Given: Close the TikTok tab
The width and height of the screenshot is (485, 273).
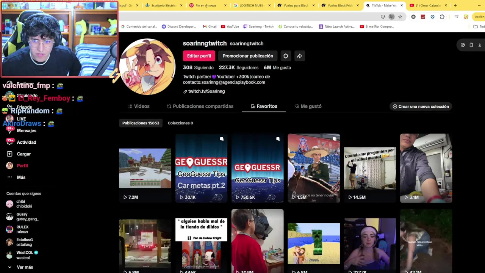Looking at the screenshot, I should click(402, 5).
